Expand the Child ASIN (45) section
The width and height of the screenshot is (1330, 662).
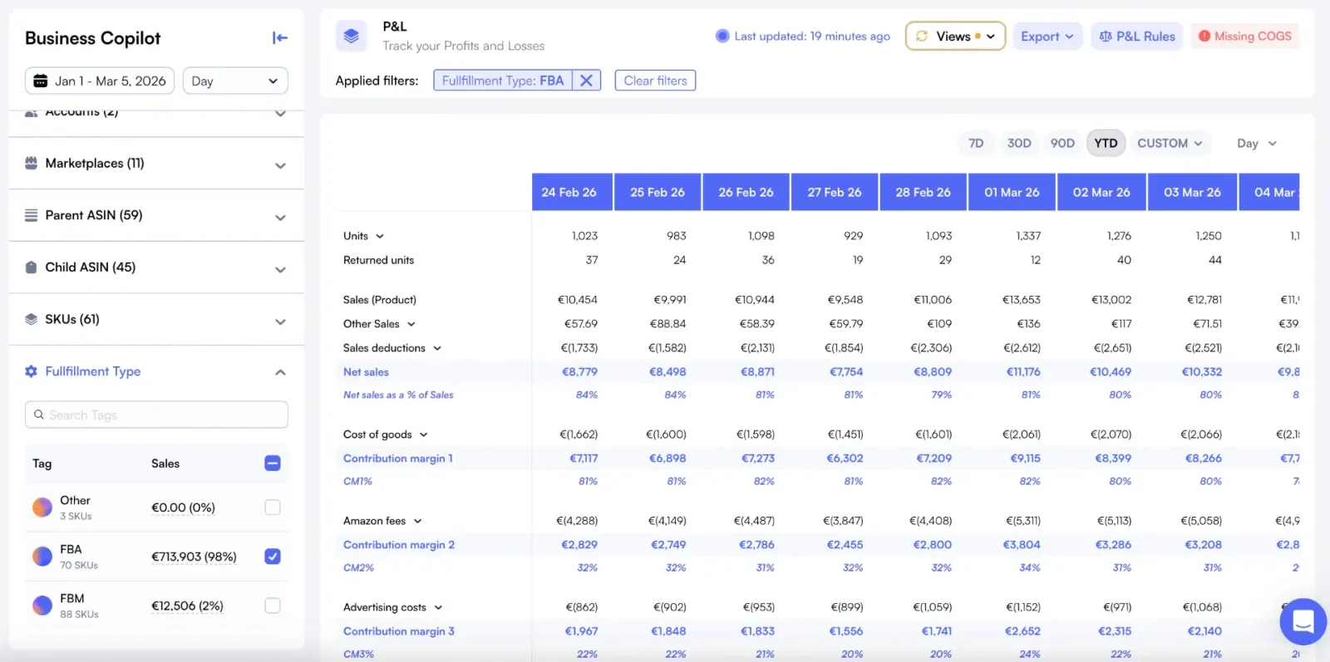pyautogui.click(x=280, y=269)
